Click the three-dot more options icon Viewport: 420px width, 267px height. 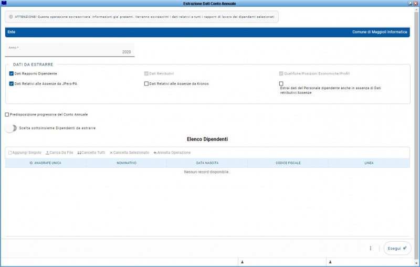pos(370,248)
